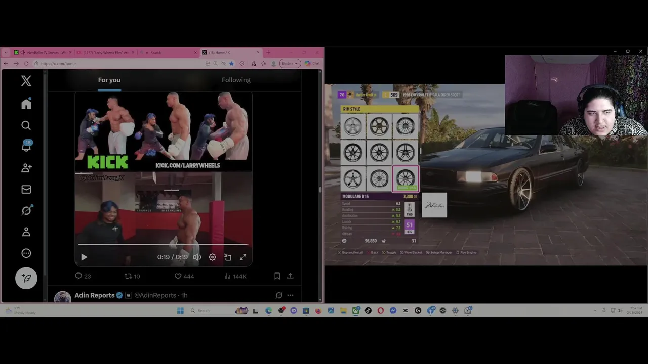Screen dimensions: 648x364
Task: Open File Explorer folder in taskbar
Action: point(343,310)
